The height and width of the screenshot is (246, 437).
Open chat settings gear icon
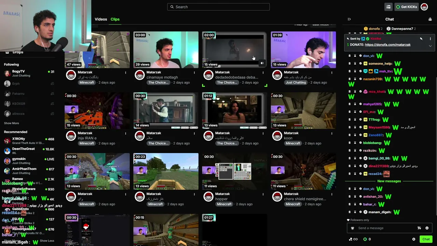[x=414, y=239]
